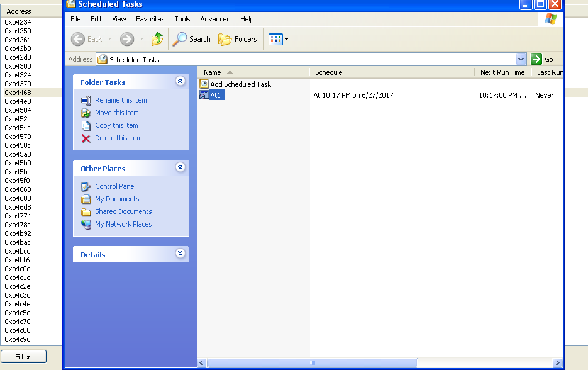Image resolution: width=588 pixels, height=370 pixels.
Task: Click the Copy this item icon
Action: pyautogui.click(x=86, y=126)
